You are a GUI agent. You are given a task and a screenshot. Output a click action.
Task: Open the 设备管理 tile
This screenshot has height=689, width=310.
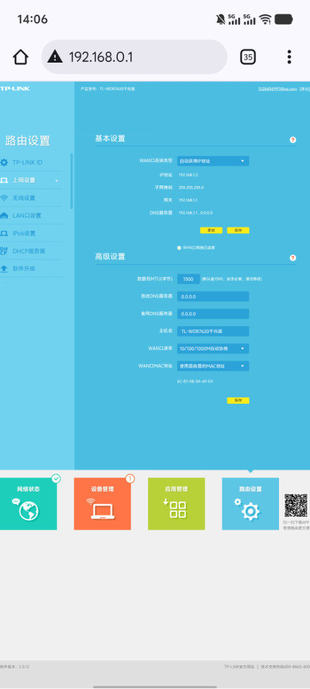coord(102,504)
